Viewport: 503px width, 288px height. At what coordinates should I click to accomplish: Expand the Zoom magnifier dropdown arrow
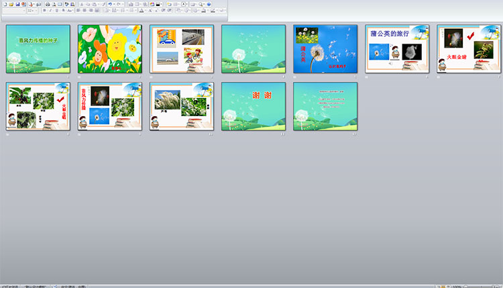coord(204,4)
